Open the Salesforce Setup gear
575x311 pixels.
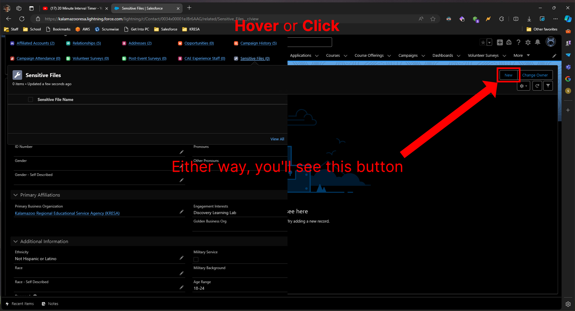point(528,42)
